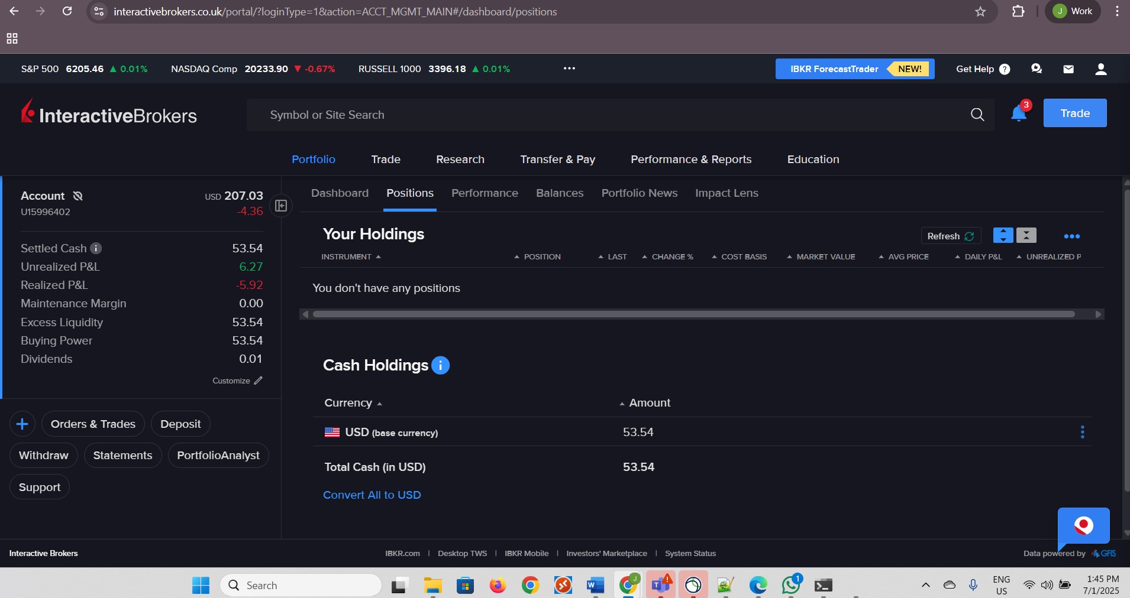
Task: Open WhatsApp from taskbar
Action: pyautogui.click(x=790, y=585)
